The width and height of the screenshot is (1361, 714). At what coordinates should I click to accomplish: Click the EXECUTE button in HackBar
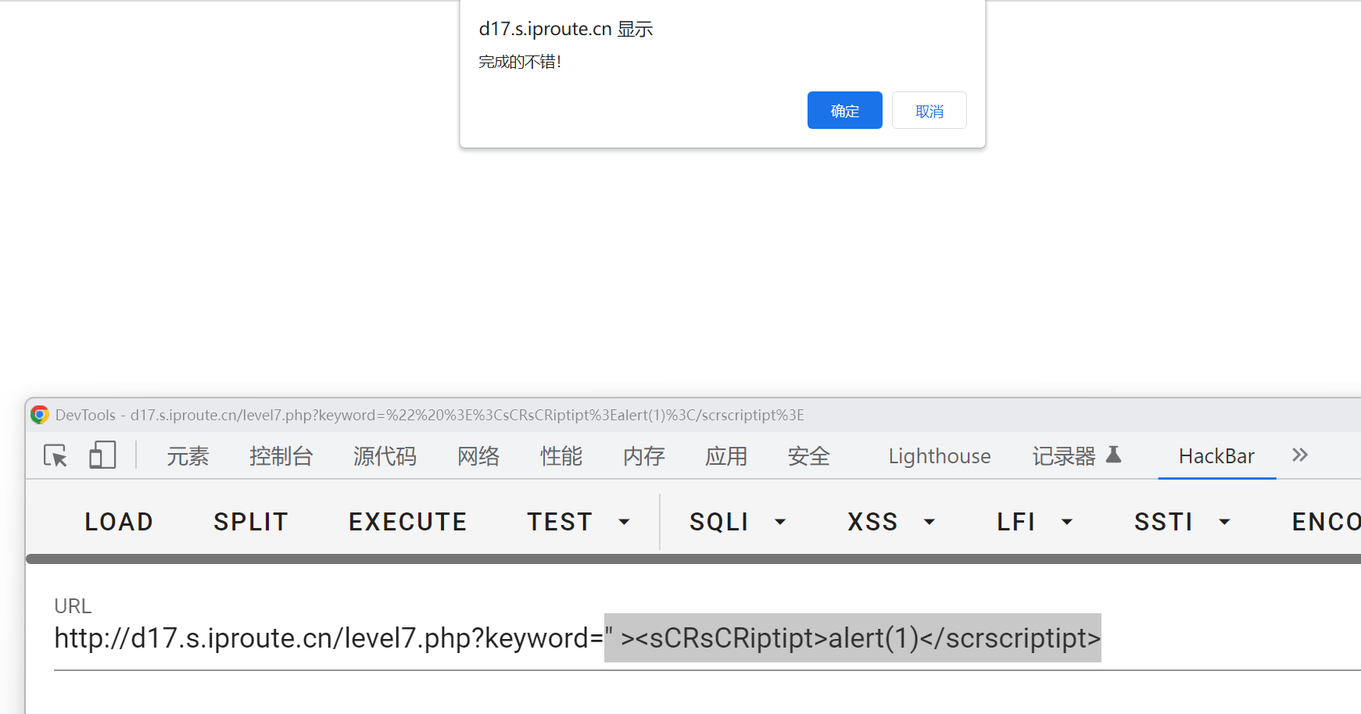coord(407,522)
